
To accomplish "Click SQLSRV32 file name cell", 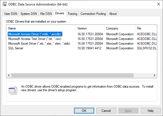I will 147,48.
